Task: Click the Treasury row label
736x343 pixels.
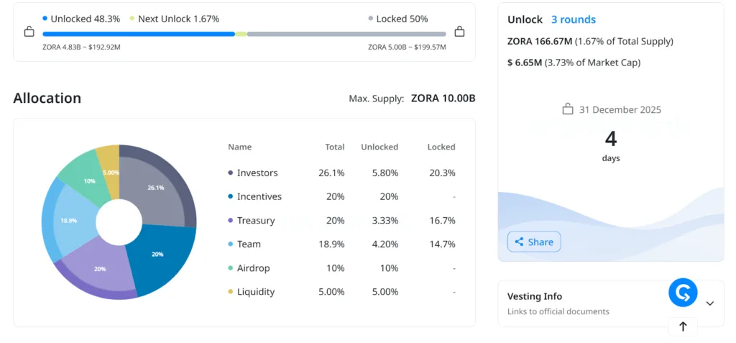Action: pos(256,220)
